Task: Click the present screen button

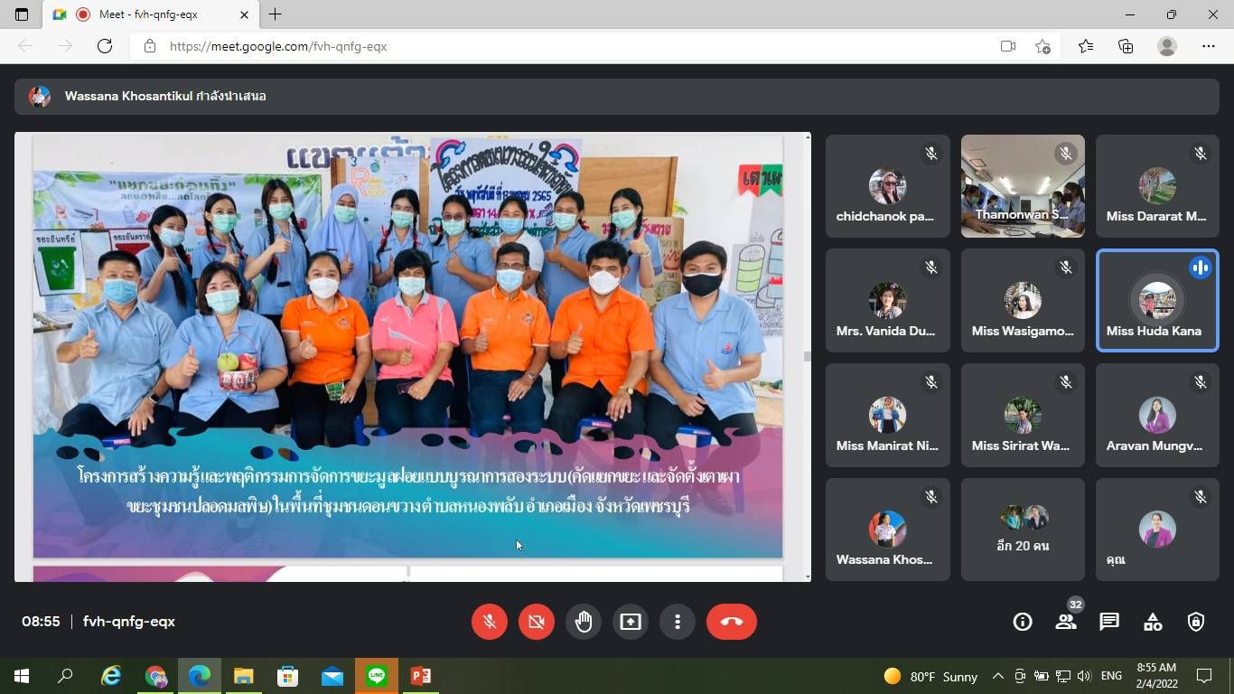Action: (631, 622)
